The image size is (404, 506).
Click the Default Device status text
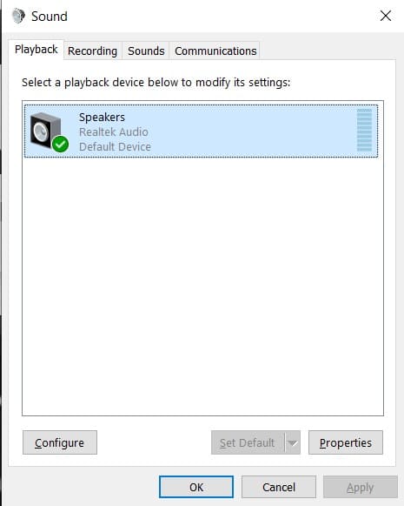[x=115, y=147]
